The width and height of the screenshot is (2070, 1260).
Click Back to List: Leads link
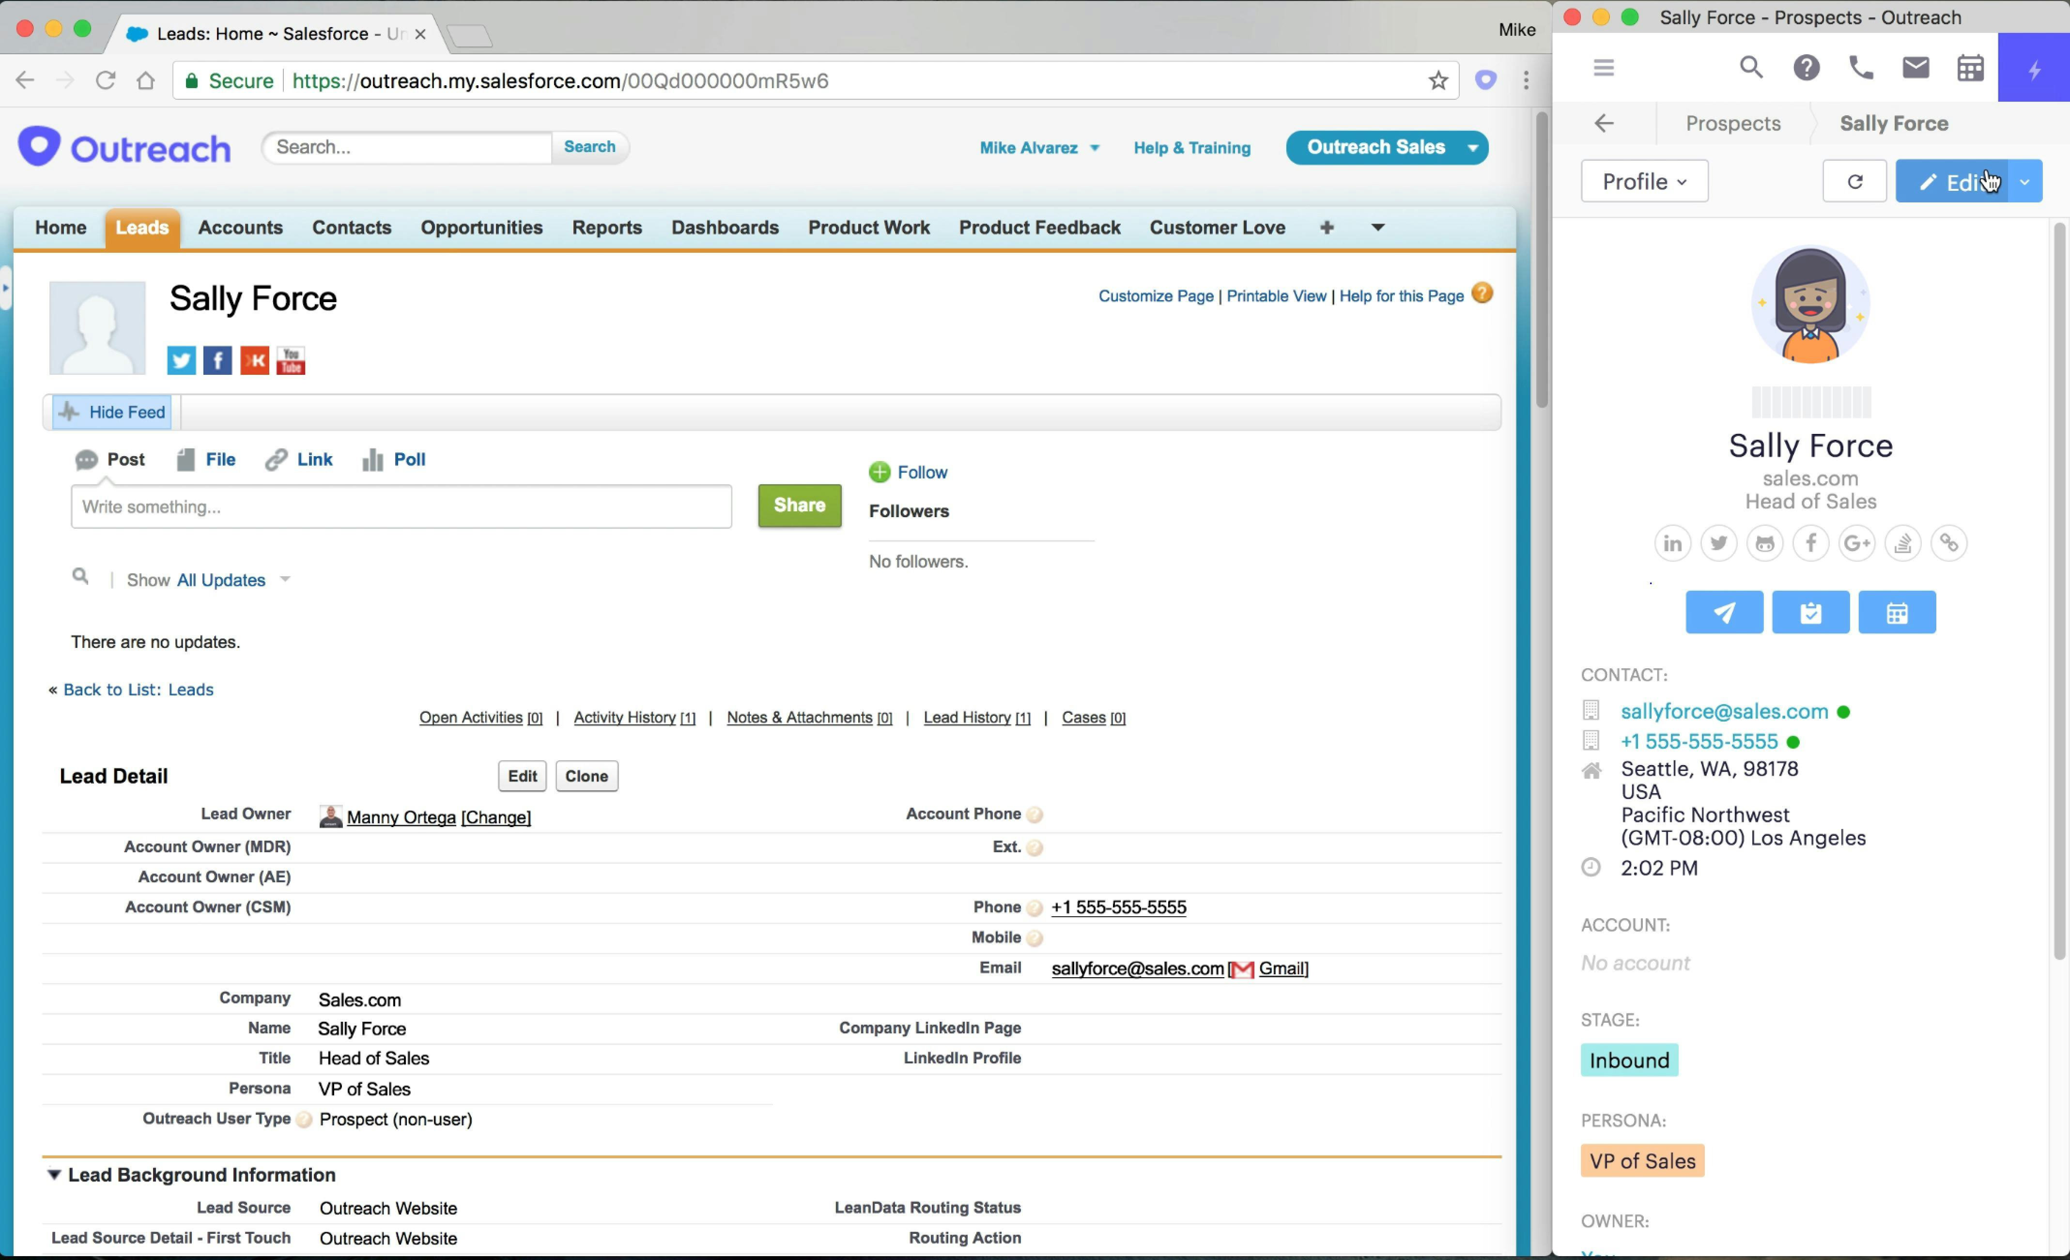click(138, 690)
